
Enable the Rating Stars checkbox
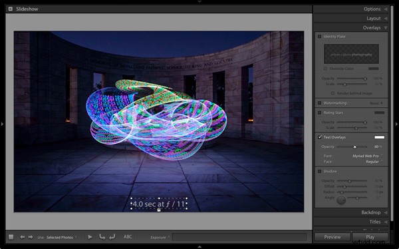click(x=319, y=113)
